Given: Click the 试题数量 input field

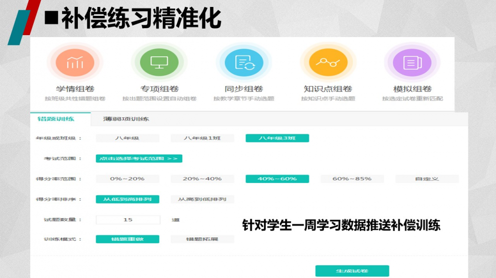Looking at the screenshot, I should pos(128,219).
